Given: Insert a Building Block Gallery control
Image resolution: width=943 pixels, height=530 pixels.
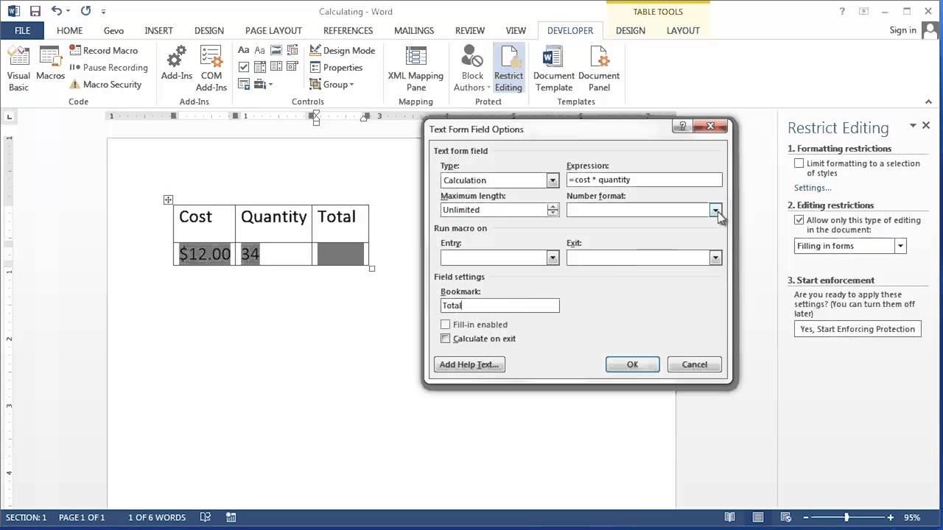Looking at the screenshot, I should (292, 51).
